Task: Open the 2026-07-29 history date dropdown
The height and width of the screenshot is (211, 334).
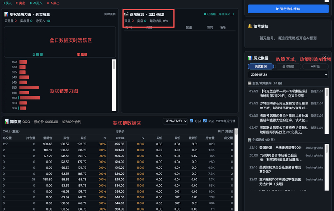Action: click(288, 75)
